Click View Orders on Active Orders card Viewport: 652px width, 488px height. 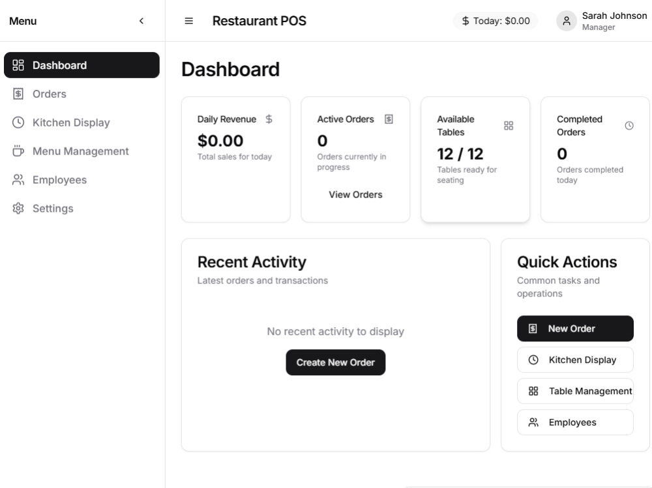pos(355,195)
